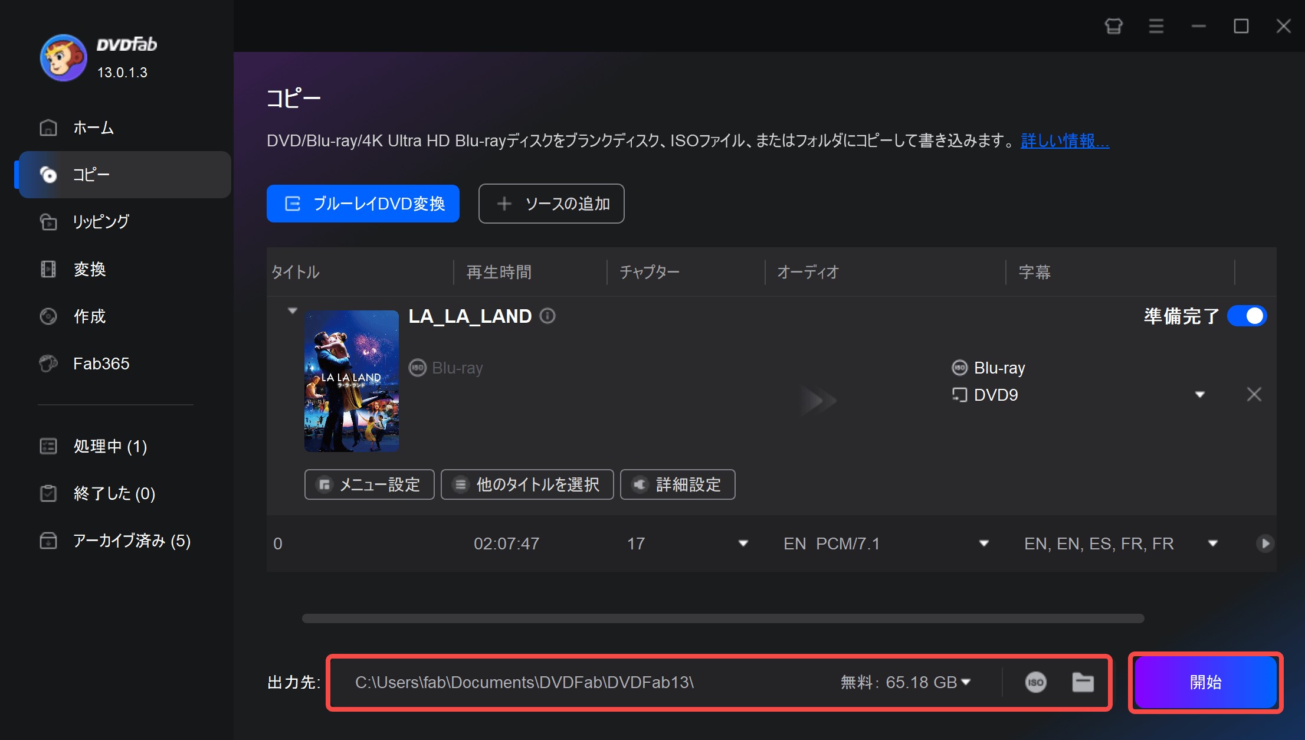
Task: Remove the LA_LA_LAND source with X
Action: pos(1254,394)
